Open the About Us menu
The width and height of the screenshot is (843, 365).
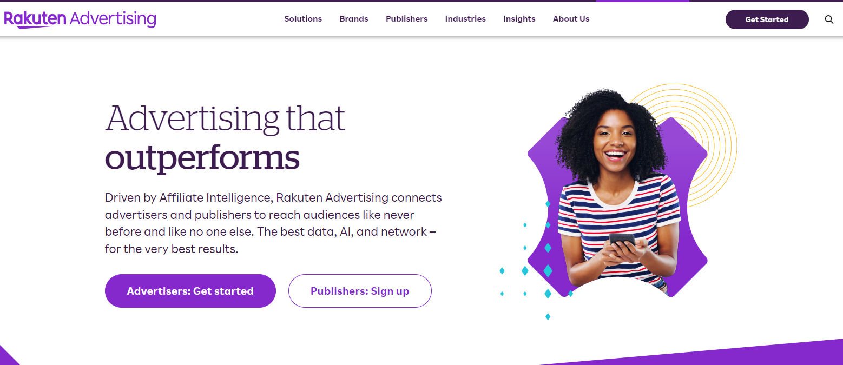(571, 19)
